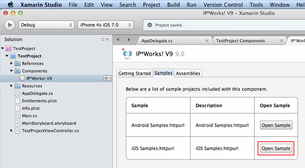Switch to the Assemblies tab
This screenshot has height=168, width=305.
tap(188, 73)
